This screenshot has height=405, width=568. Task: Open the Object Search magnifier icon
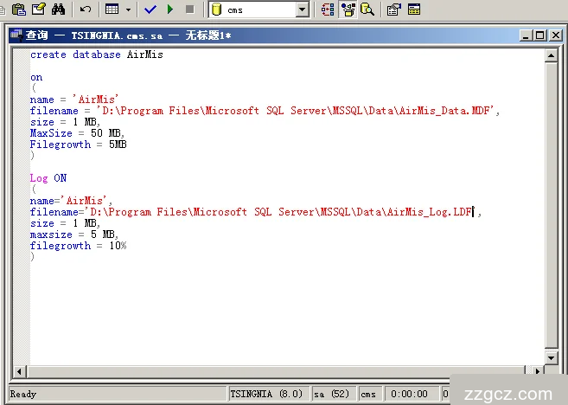click(x=367, y=10)
